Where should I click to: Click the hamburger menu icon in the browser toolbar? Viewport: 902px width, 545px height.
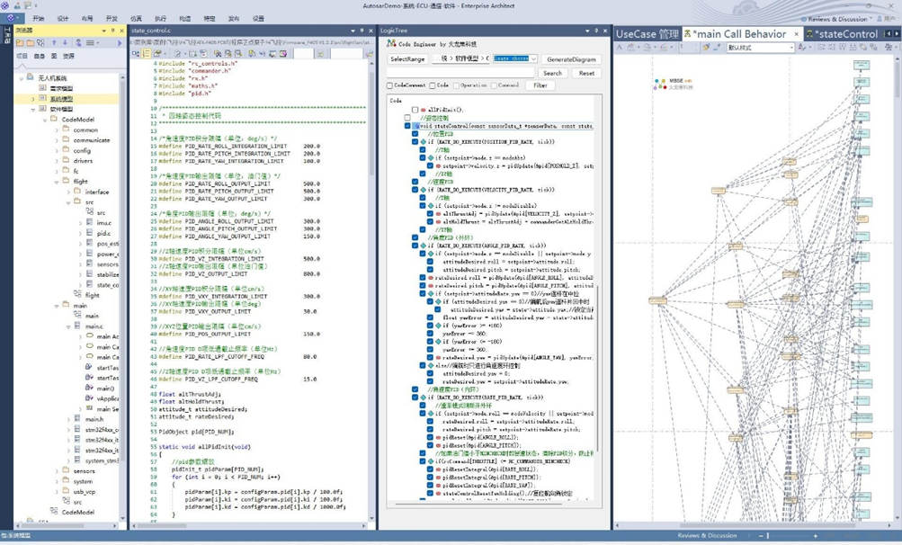[x=91, y=42]
